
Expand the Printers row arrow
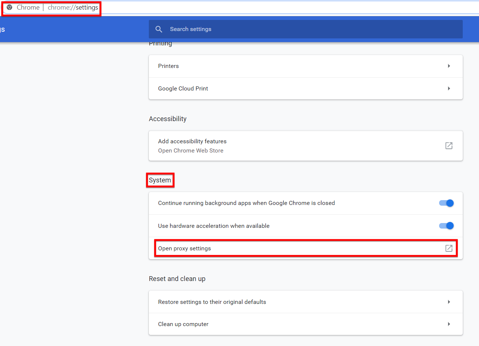(449, 66)
